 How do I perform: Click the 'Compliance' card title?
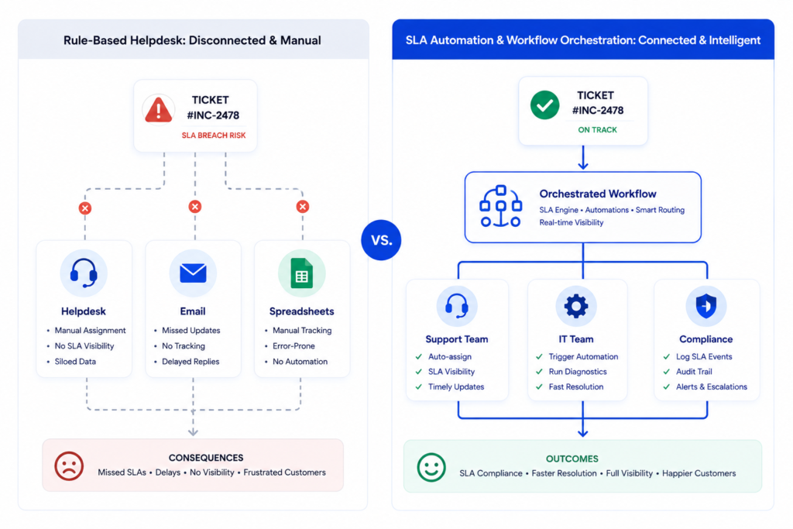(x=706, y=339)
